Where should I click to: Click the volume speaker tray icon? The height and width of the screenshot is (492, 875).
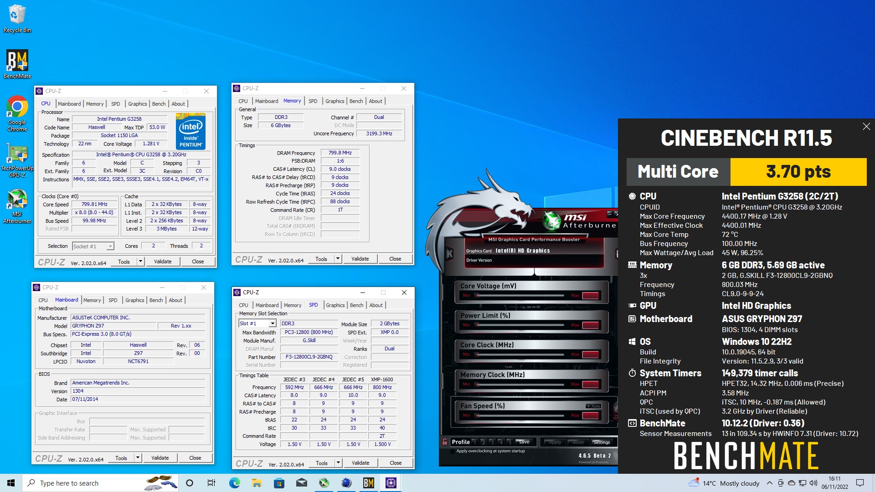click(x=813, y=483)
